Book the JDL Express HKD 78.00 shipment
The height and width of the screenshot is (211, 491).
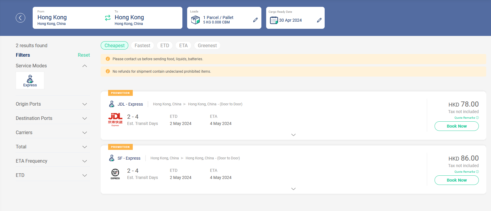click(x=457, y=126)
